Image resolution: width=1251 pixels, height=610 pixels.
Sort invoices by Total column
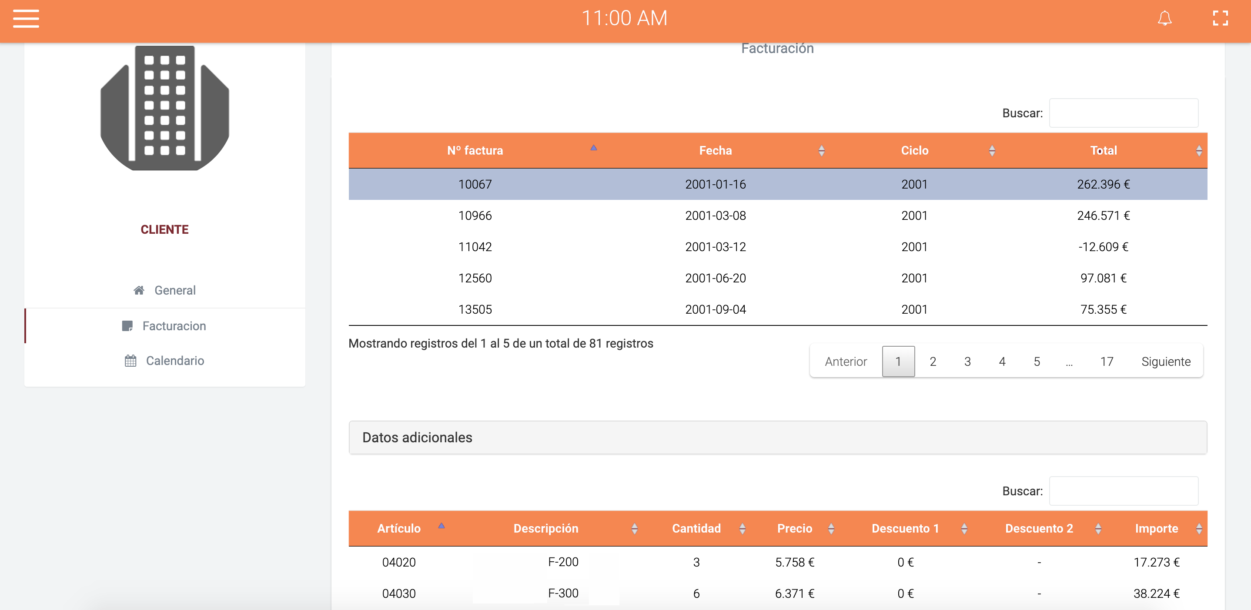(1104, 150)
